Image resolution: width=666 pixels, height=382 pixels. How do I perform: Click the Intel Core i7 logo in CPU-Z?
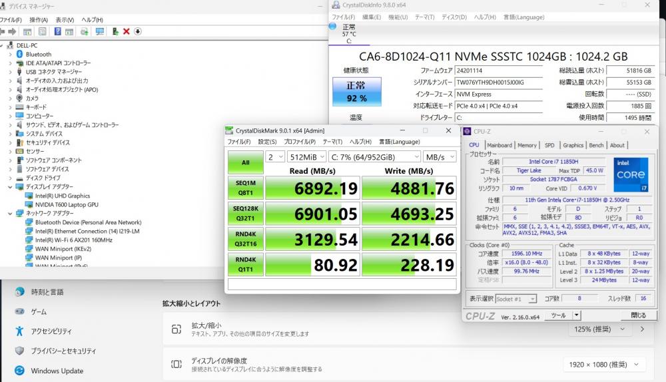[x=631, y=174]
